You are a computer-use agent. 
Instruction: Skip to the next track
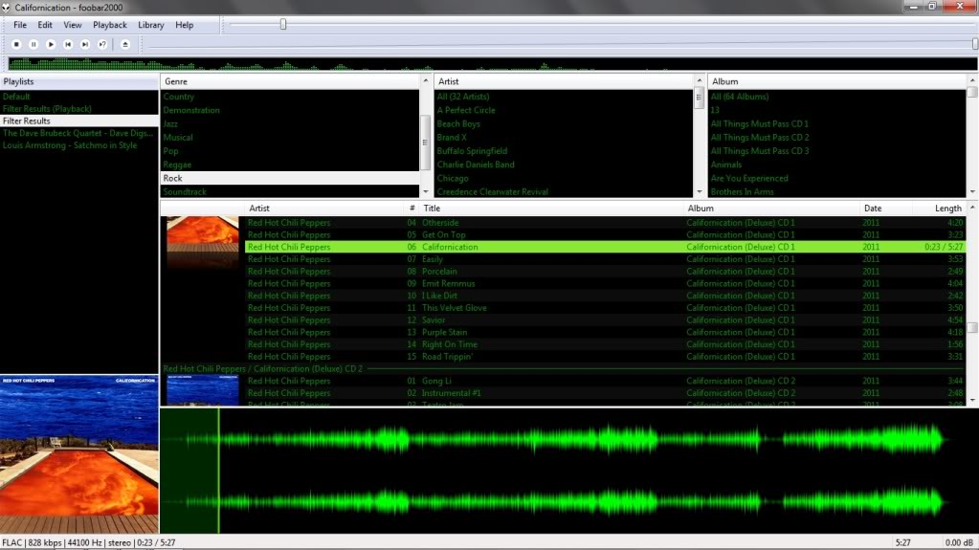85,44
